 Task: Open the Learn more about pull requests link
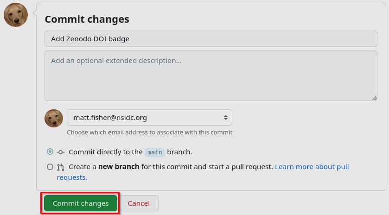[312, 166]
